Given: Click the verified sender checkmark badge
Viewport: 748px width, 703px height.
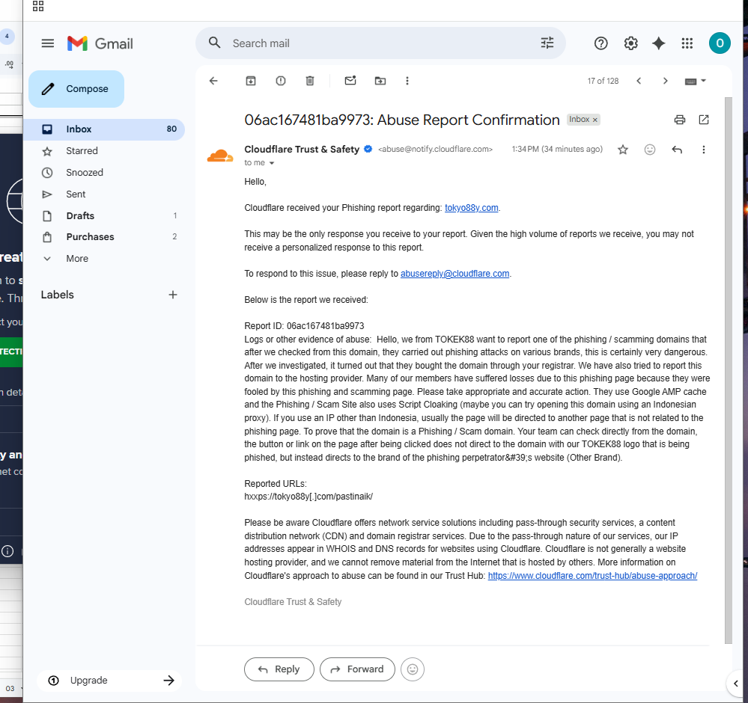Looking at the screenshot, I should click(x=368, y=149).
